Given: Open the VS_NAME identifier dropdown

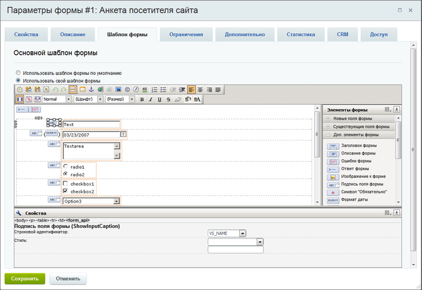Looking at the screenshot, I should (x=242, y=233).
